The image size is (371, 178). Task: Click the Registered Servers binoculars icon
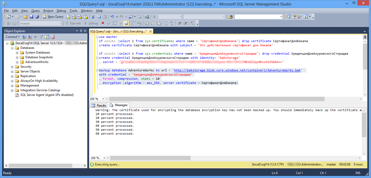(288, 17)
